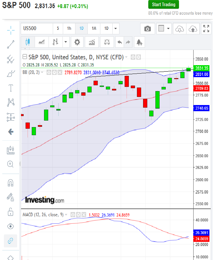Select the zoom in tool
213x260 pixels.
click(10, 164)
